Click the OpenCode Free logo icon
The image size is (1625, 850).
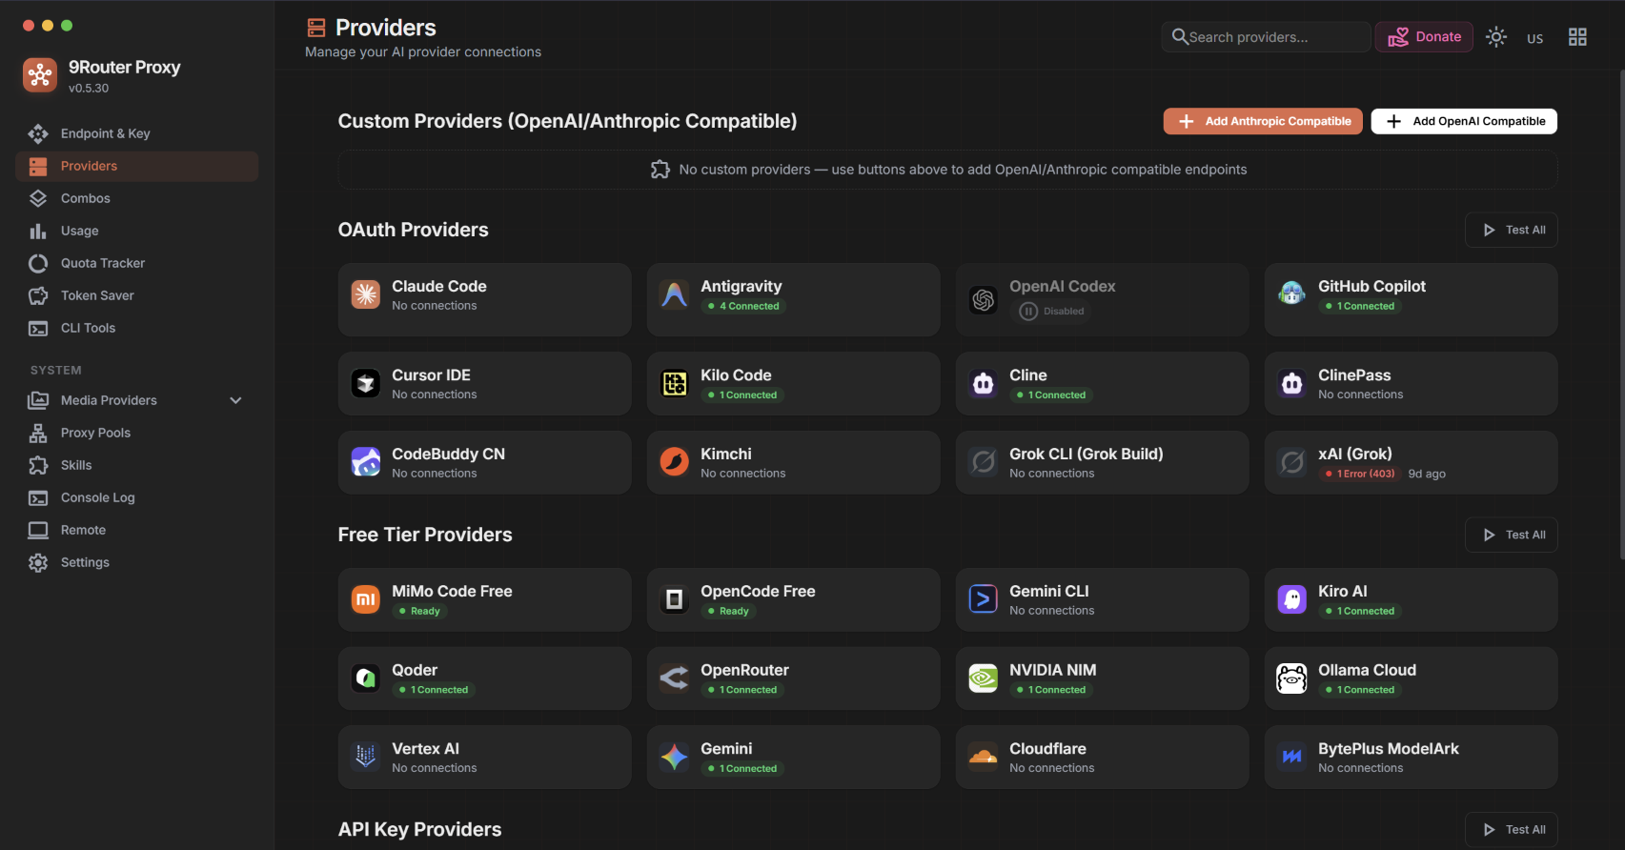pyautogui.click(x=675, y=599)
